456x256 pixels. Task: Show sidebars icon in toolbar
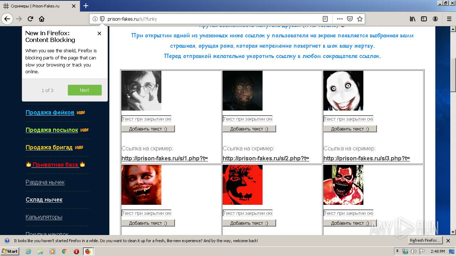click(424, 19)
